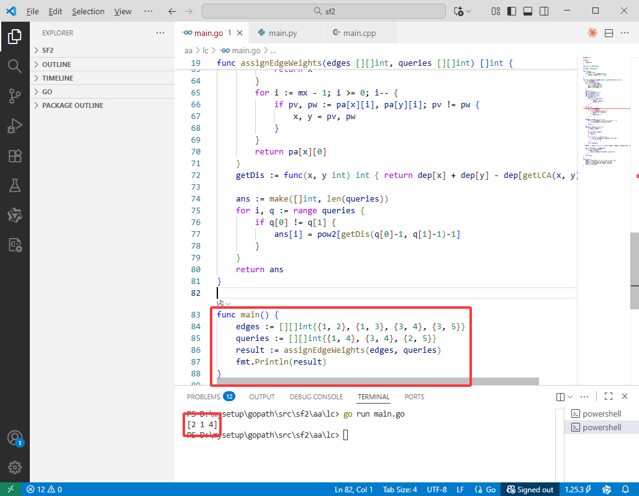Viewport: 639px width, 496px height.
Task: Open the Source Control view
Action: 15,96
